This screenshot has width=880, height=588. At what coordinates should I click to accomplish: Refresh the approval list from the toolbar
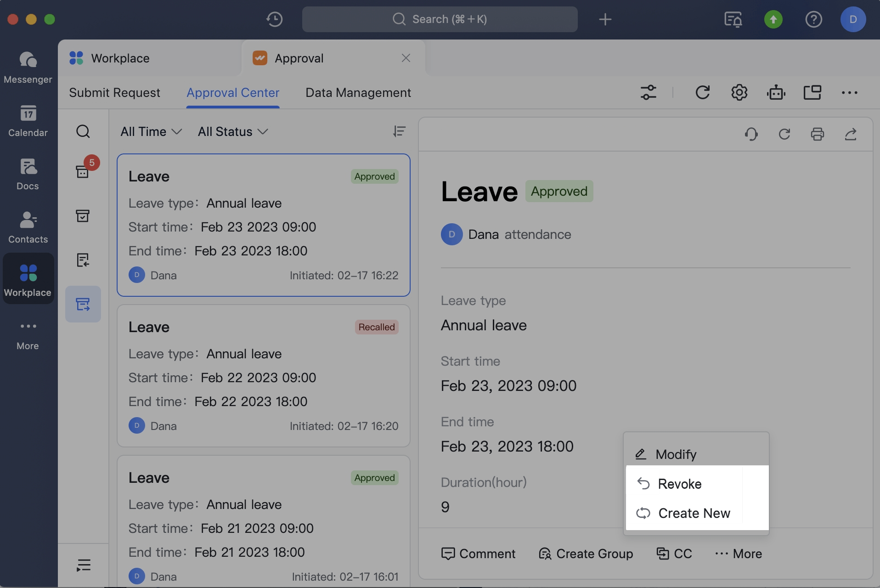(703, 92)
